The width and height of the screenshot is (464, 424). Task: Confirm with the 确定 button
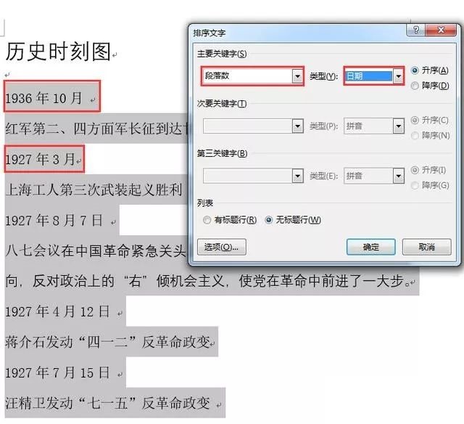[x=370, y=247]
